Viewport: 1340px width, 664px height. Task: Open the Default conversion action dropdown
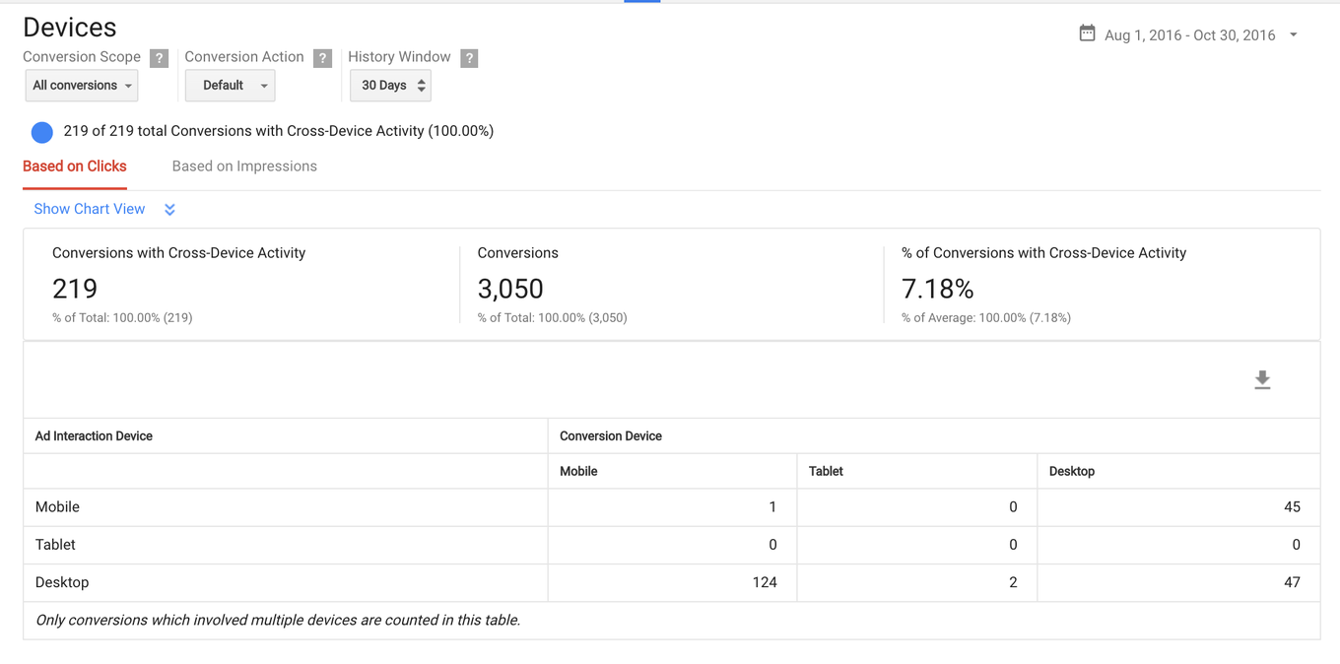click(x=230, y=86)
